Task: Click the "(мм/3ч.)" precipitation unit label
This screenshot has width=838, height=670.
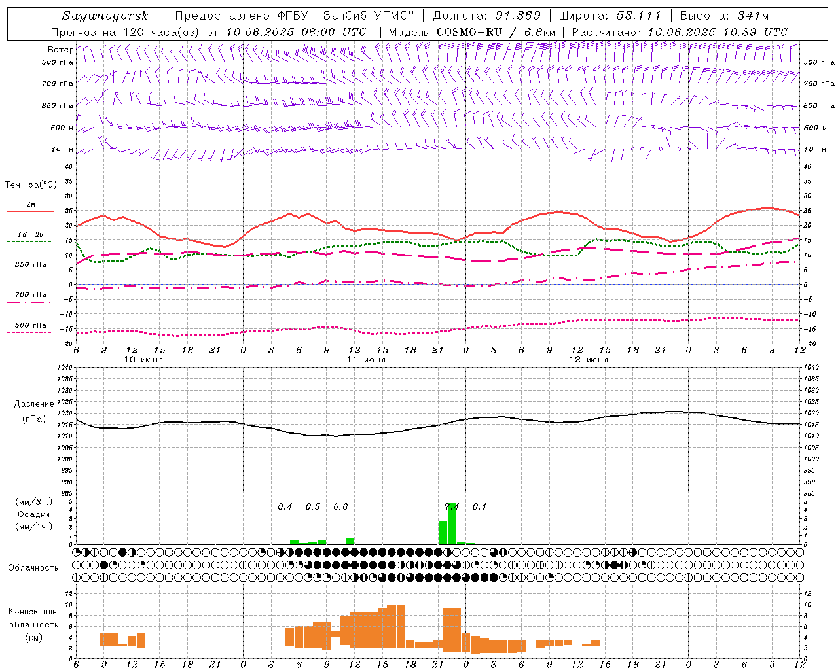Action: pyautogui.click(x=34, y=502)
